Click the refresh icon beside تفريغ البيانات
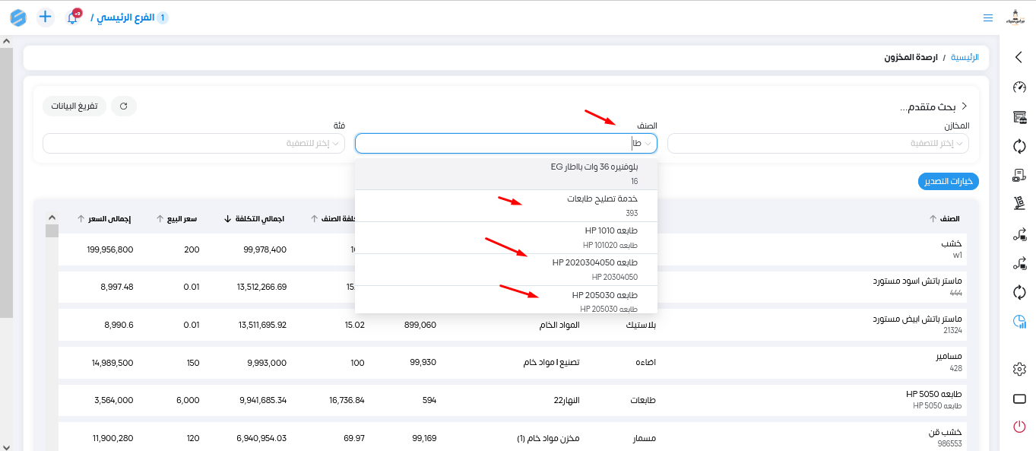Screen dimensions: 1036x451 124,106
